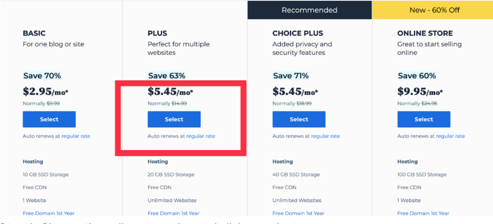Click the $9.95/mo ONLINE STORE price

click(x=420, y=92)
